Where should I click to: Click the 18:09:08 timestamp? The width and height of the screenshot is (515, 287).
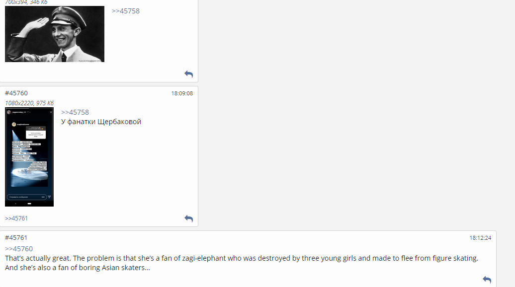tap(182, 93)
